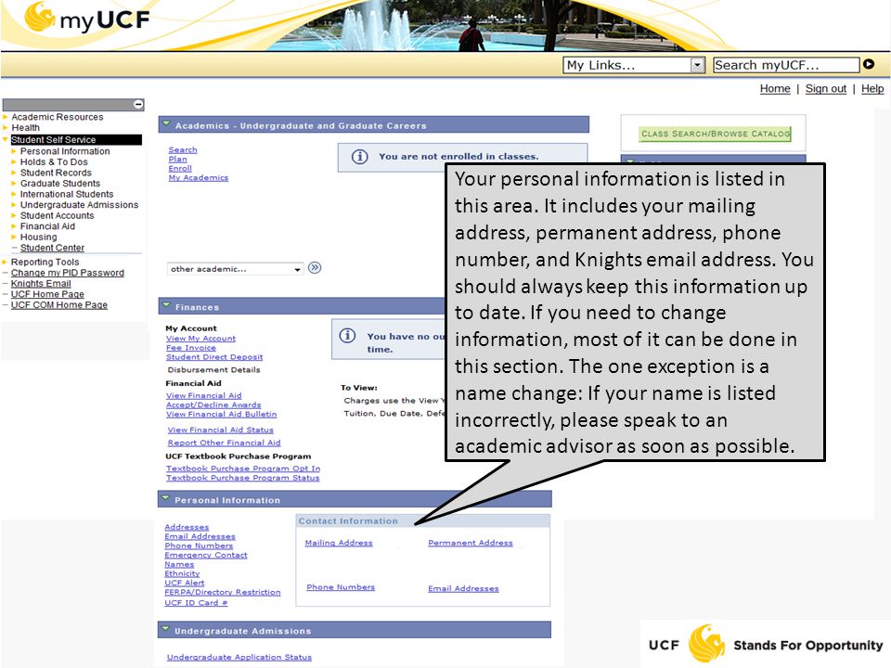Click the Addresses link
The image size is (891, 668).
187,528
